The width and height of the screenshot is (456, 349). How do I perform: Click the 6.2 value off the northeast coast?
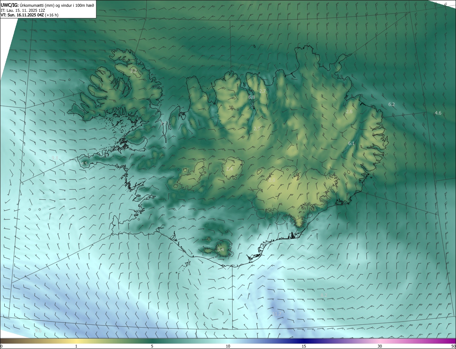pos(391,105)
